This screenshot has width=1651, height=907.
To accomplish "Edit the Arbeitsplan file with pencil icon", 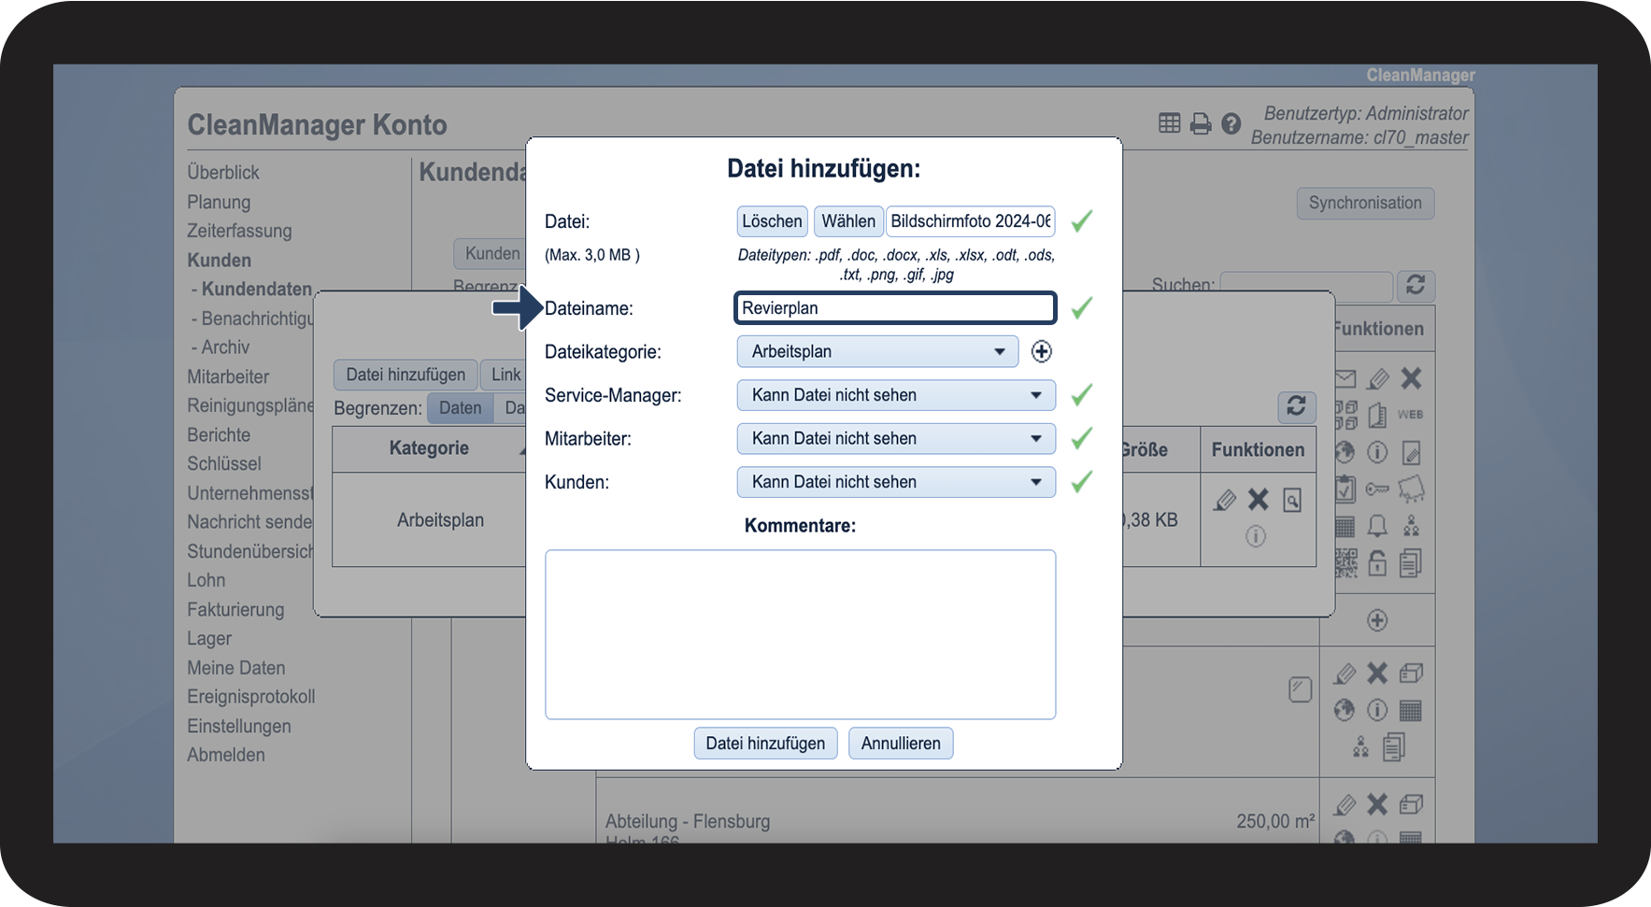I will click(x=1224, y=500).
